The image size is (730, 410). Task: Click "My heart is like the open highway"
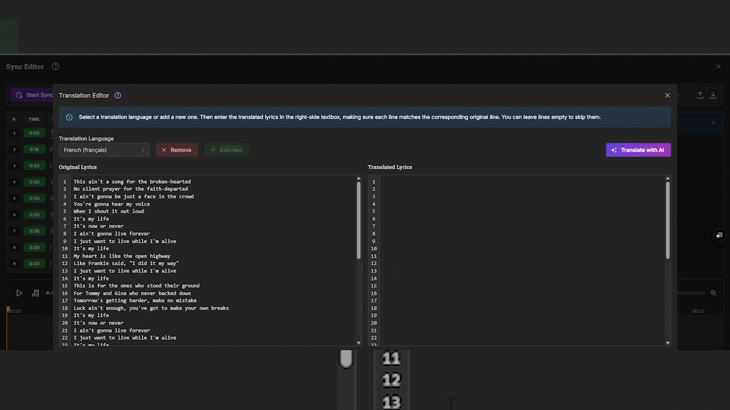122,256
